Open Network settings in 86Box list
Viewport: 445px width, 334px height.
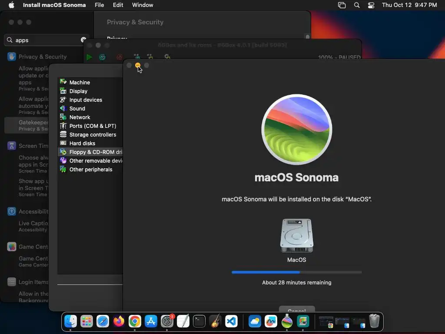coord(90,117)
